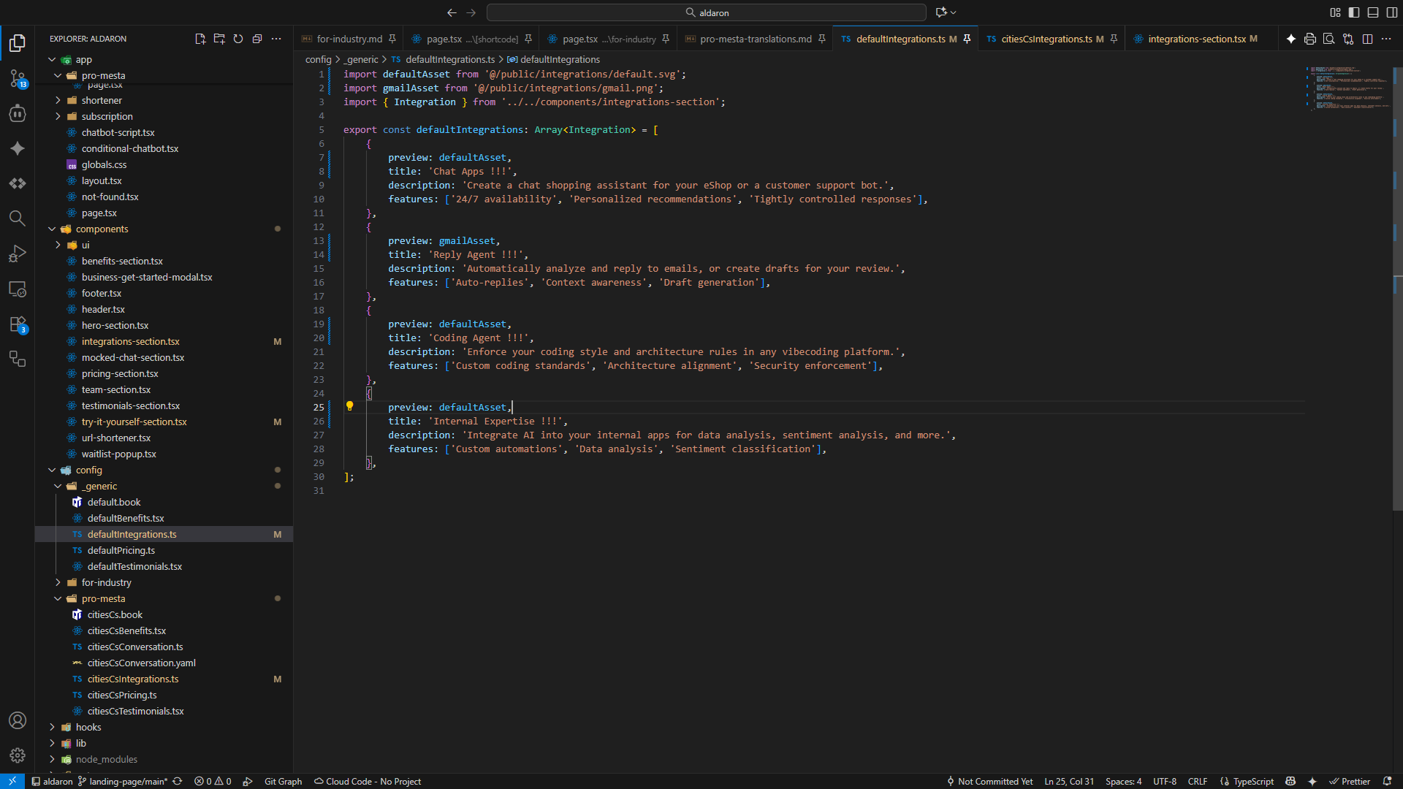Open the Source Control view
Image resolution: width=1403 pixels, height=789 pixels.
pyautogui.click(x=18, y=79)
